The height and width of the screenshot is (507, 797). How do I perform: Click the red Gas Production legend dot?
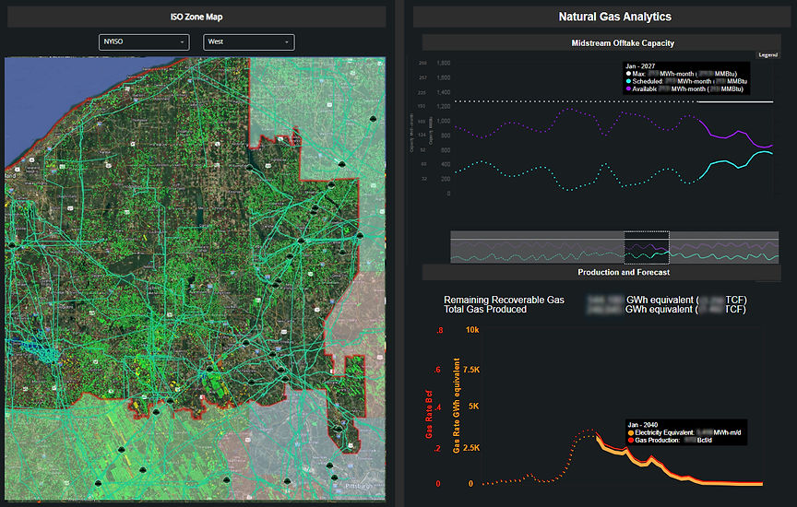631,441
